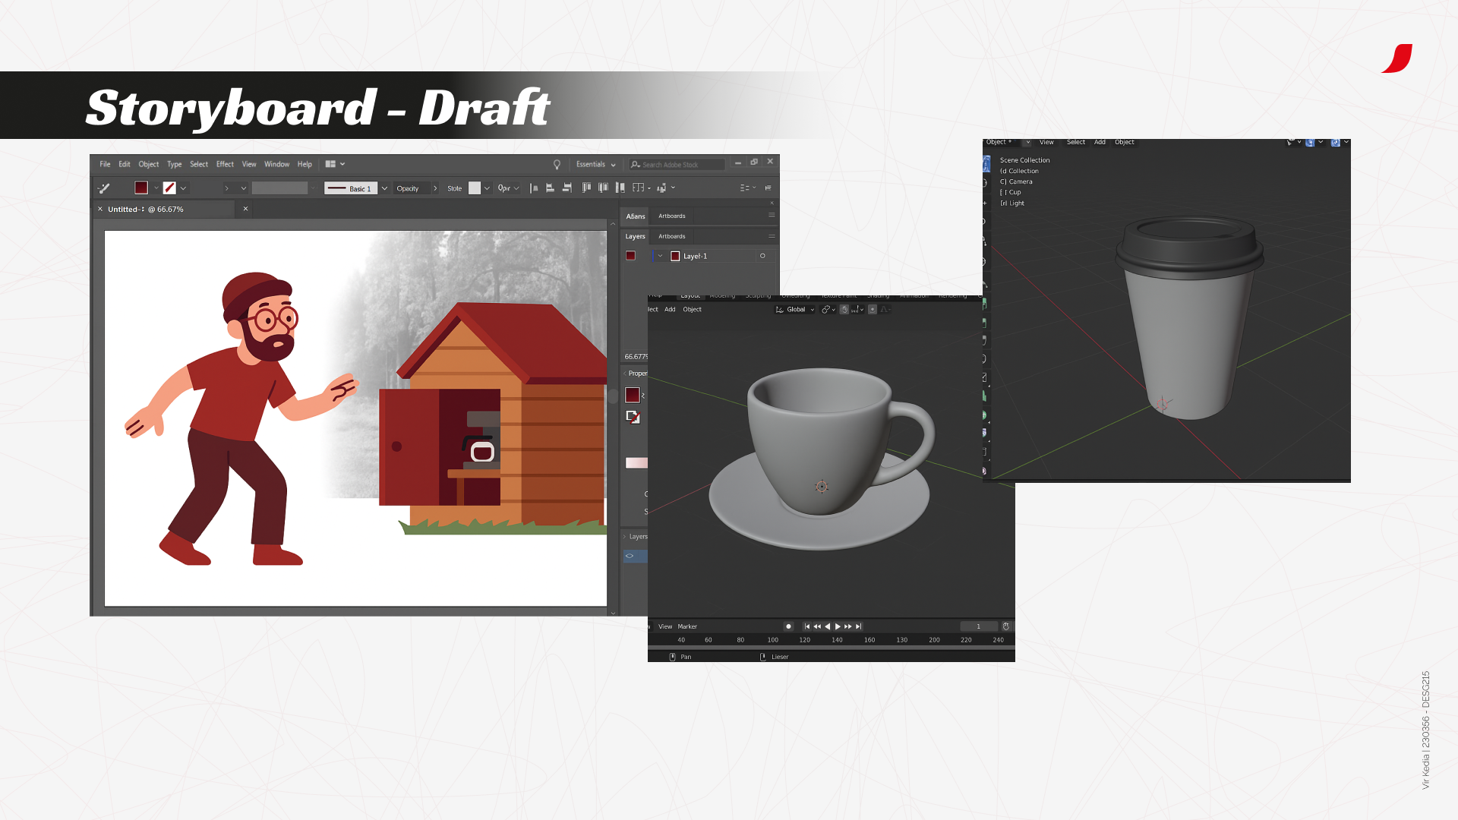Jump to start frame in timeline
1458x820 pixels.
click(x=807, y=626)
